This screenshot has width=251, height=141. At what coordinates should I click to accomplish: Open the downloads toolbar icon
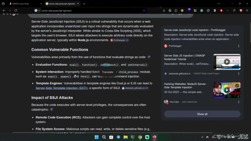164,10
